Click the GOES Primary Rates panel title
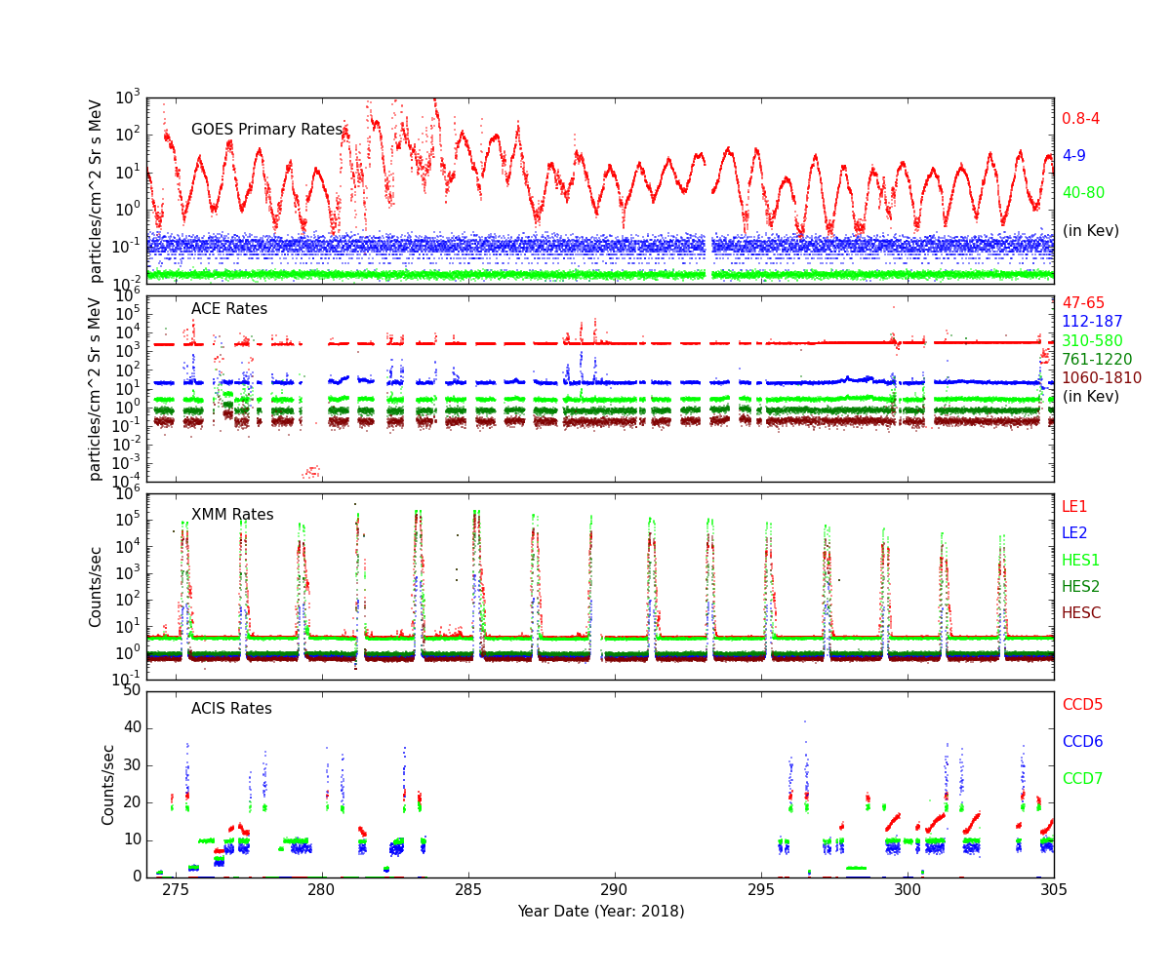This screenshot has height=975, width=1171. (x=266, y=130)
